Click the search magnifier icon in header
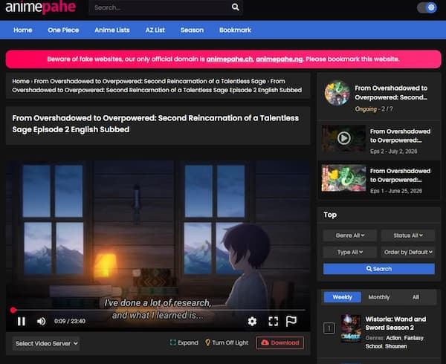446x364 pixels. pos(235,7)
